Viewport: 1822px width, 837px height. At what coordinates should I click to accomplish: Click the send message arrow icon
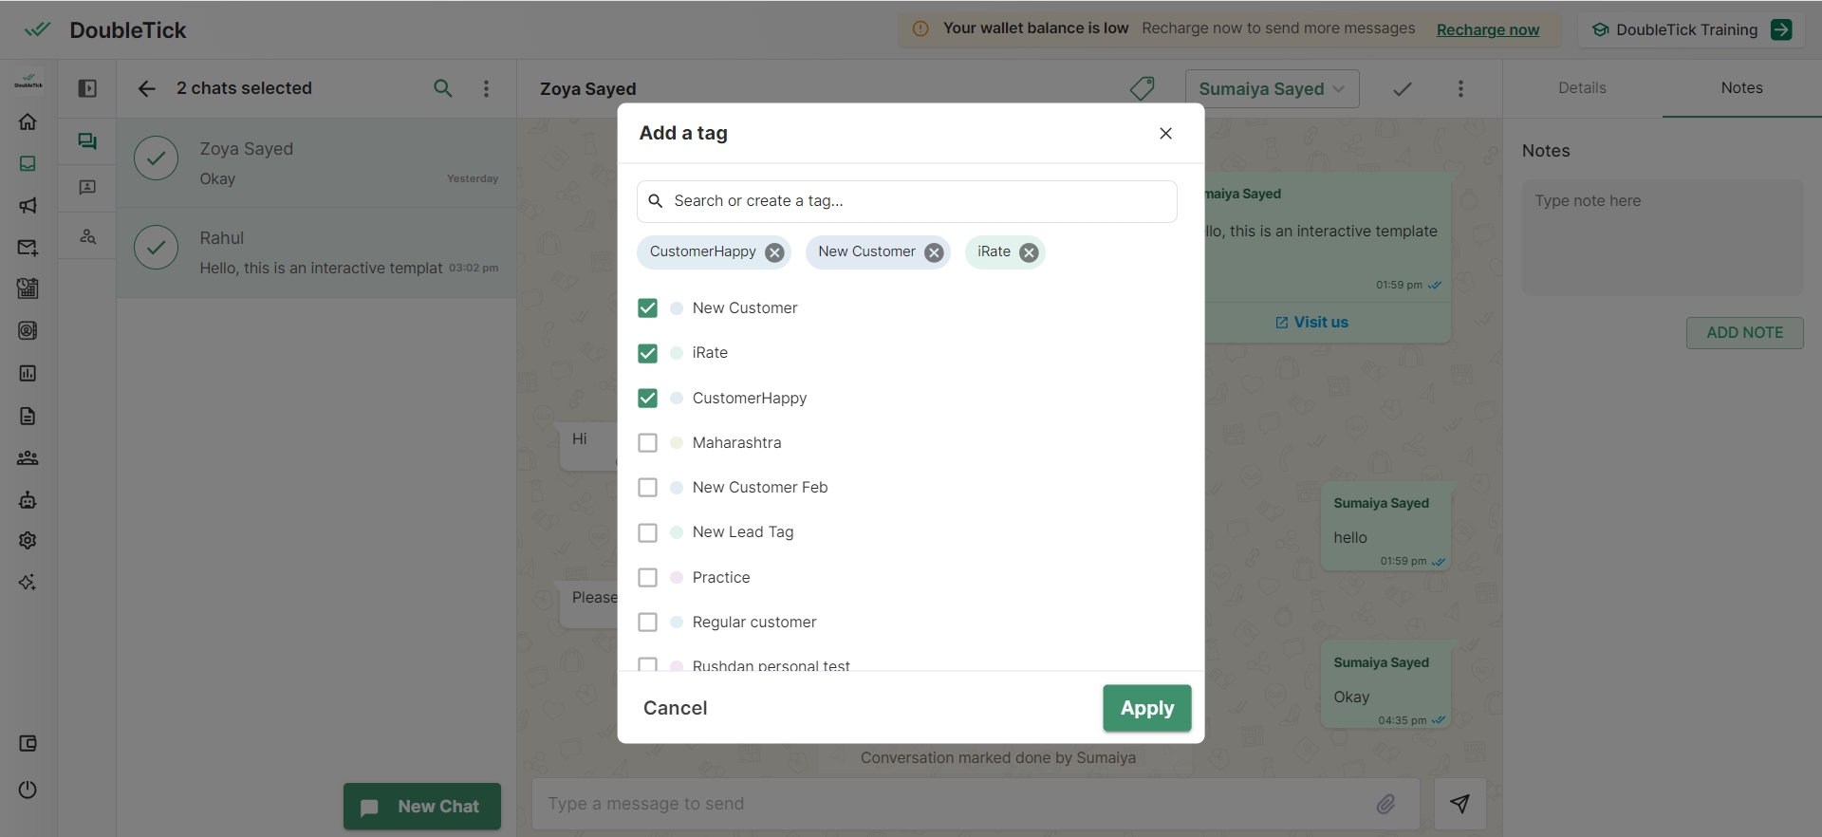1459,804
